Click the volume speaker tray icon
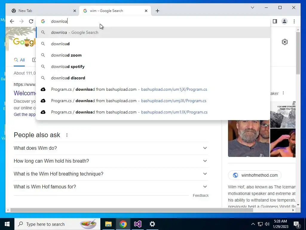Screen dimensions: 306x230 tap(267, 224)
